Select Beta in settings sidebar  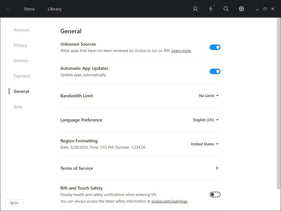point(18,107)
